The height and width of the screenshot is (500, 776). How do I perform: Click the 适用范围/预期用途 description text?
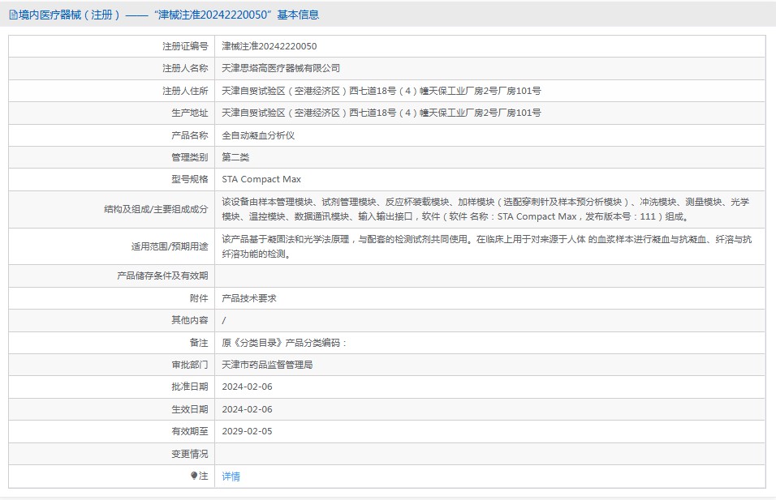click(486, 246)
